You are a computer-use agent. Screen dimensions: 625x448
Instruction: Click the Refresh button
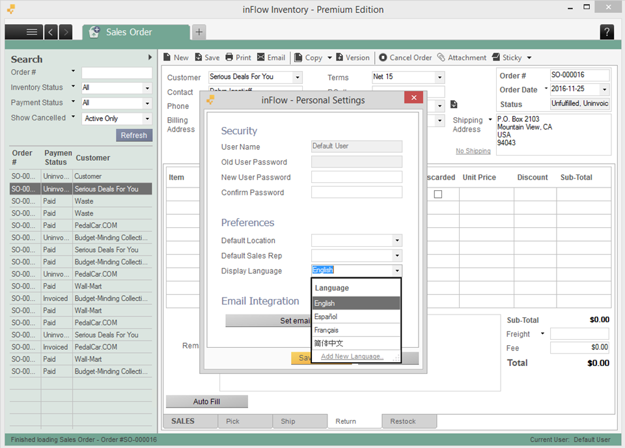point(134,135)
